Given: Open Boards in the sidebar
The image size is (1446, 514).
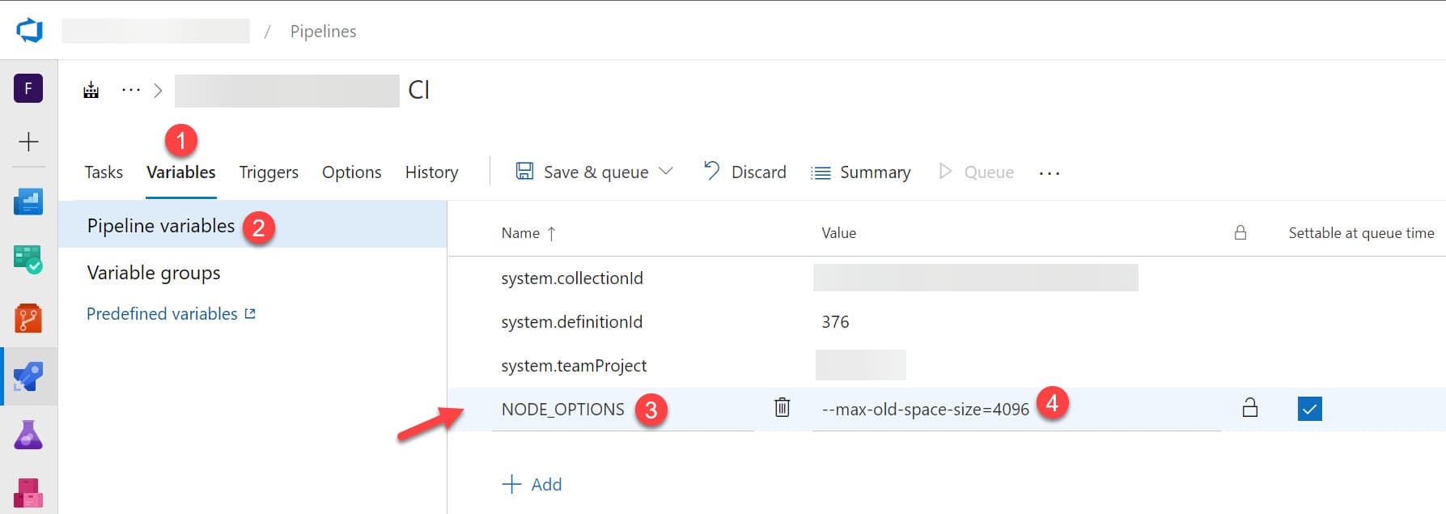Looking at the screenshot, I should coord(28,201).
